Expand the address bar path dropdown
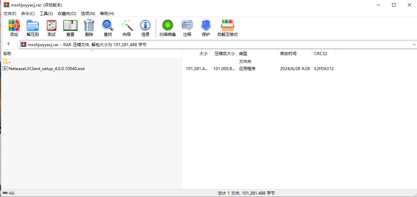The width and height of the screenshot is (417, 197). (x=414, y=45)
